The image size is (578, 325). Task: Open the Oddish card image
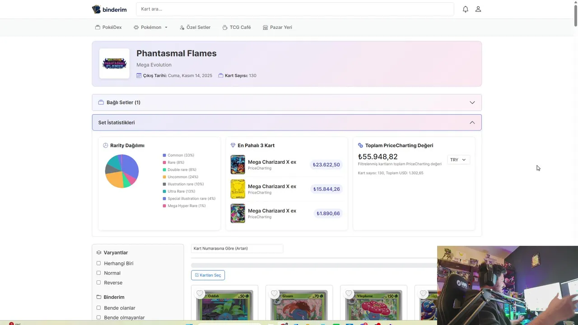[224, 305]
